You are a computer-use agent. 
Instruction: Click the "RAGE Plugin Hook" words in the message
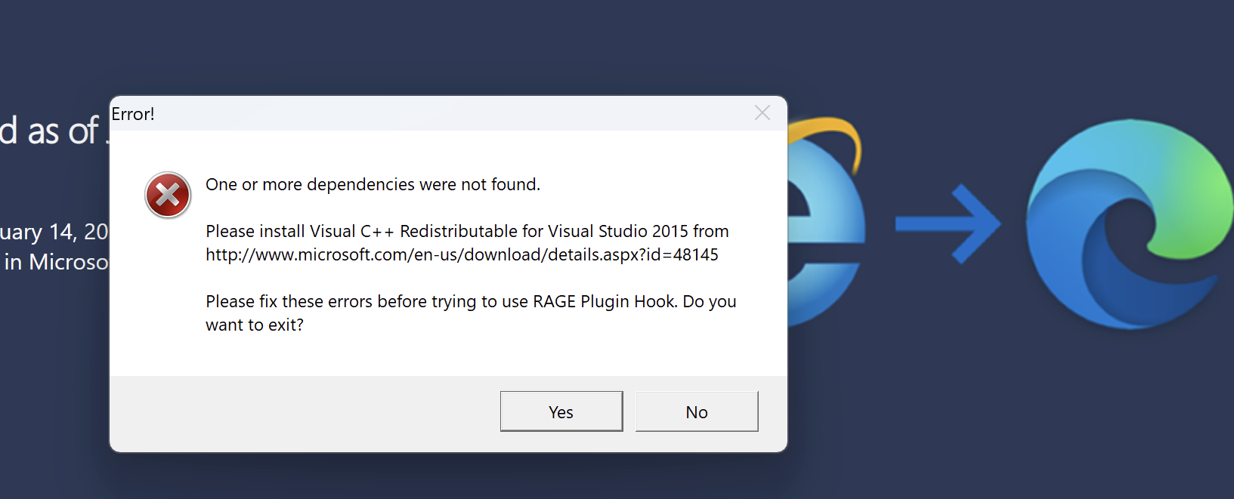point(604,302)
